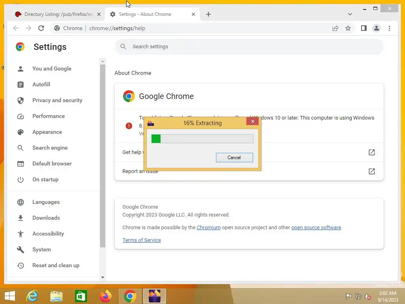Close the Settings - About Chrome tab

(x=193, y=14)
